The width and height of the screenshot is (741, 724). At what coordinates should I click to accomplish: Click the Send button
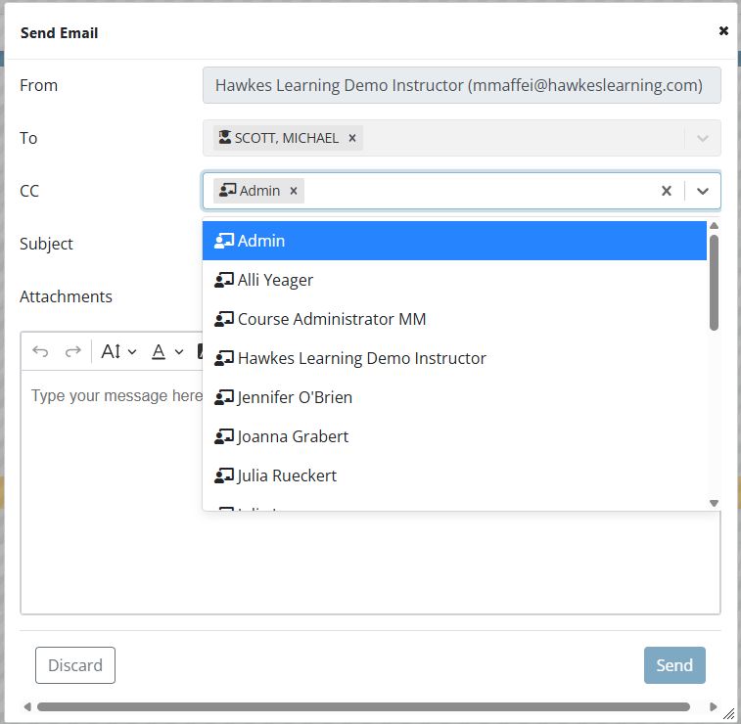674,665
